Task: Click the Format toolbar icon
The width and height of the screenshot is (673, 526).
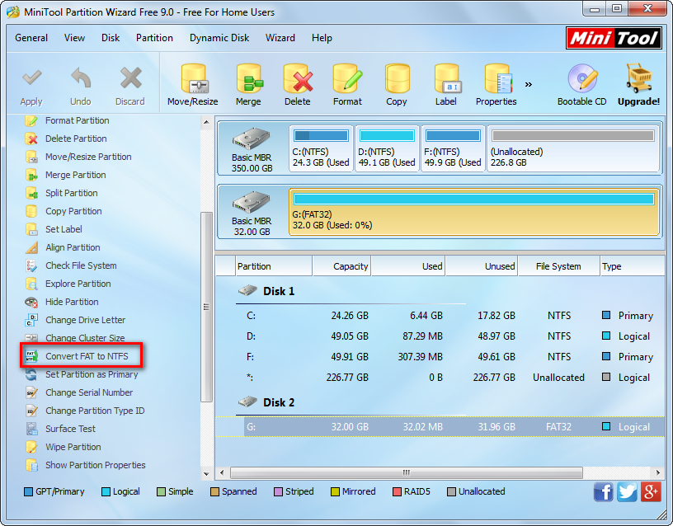Action: [348, 79]
